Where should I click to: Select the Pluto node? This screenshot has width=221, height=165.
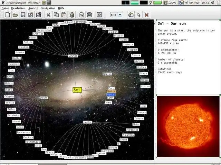point(111,88)
